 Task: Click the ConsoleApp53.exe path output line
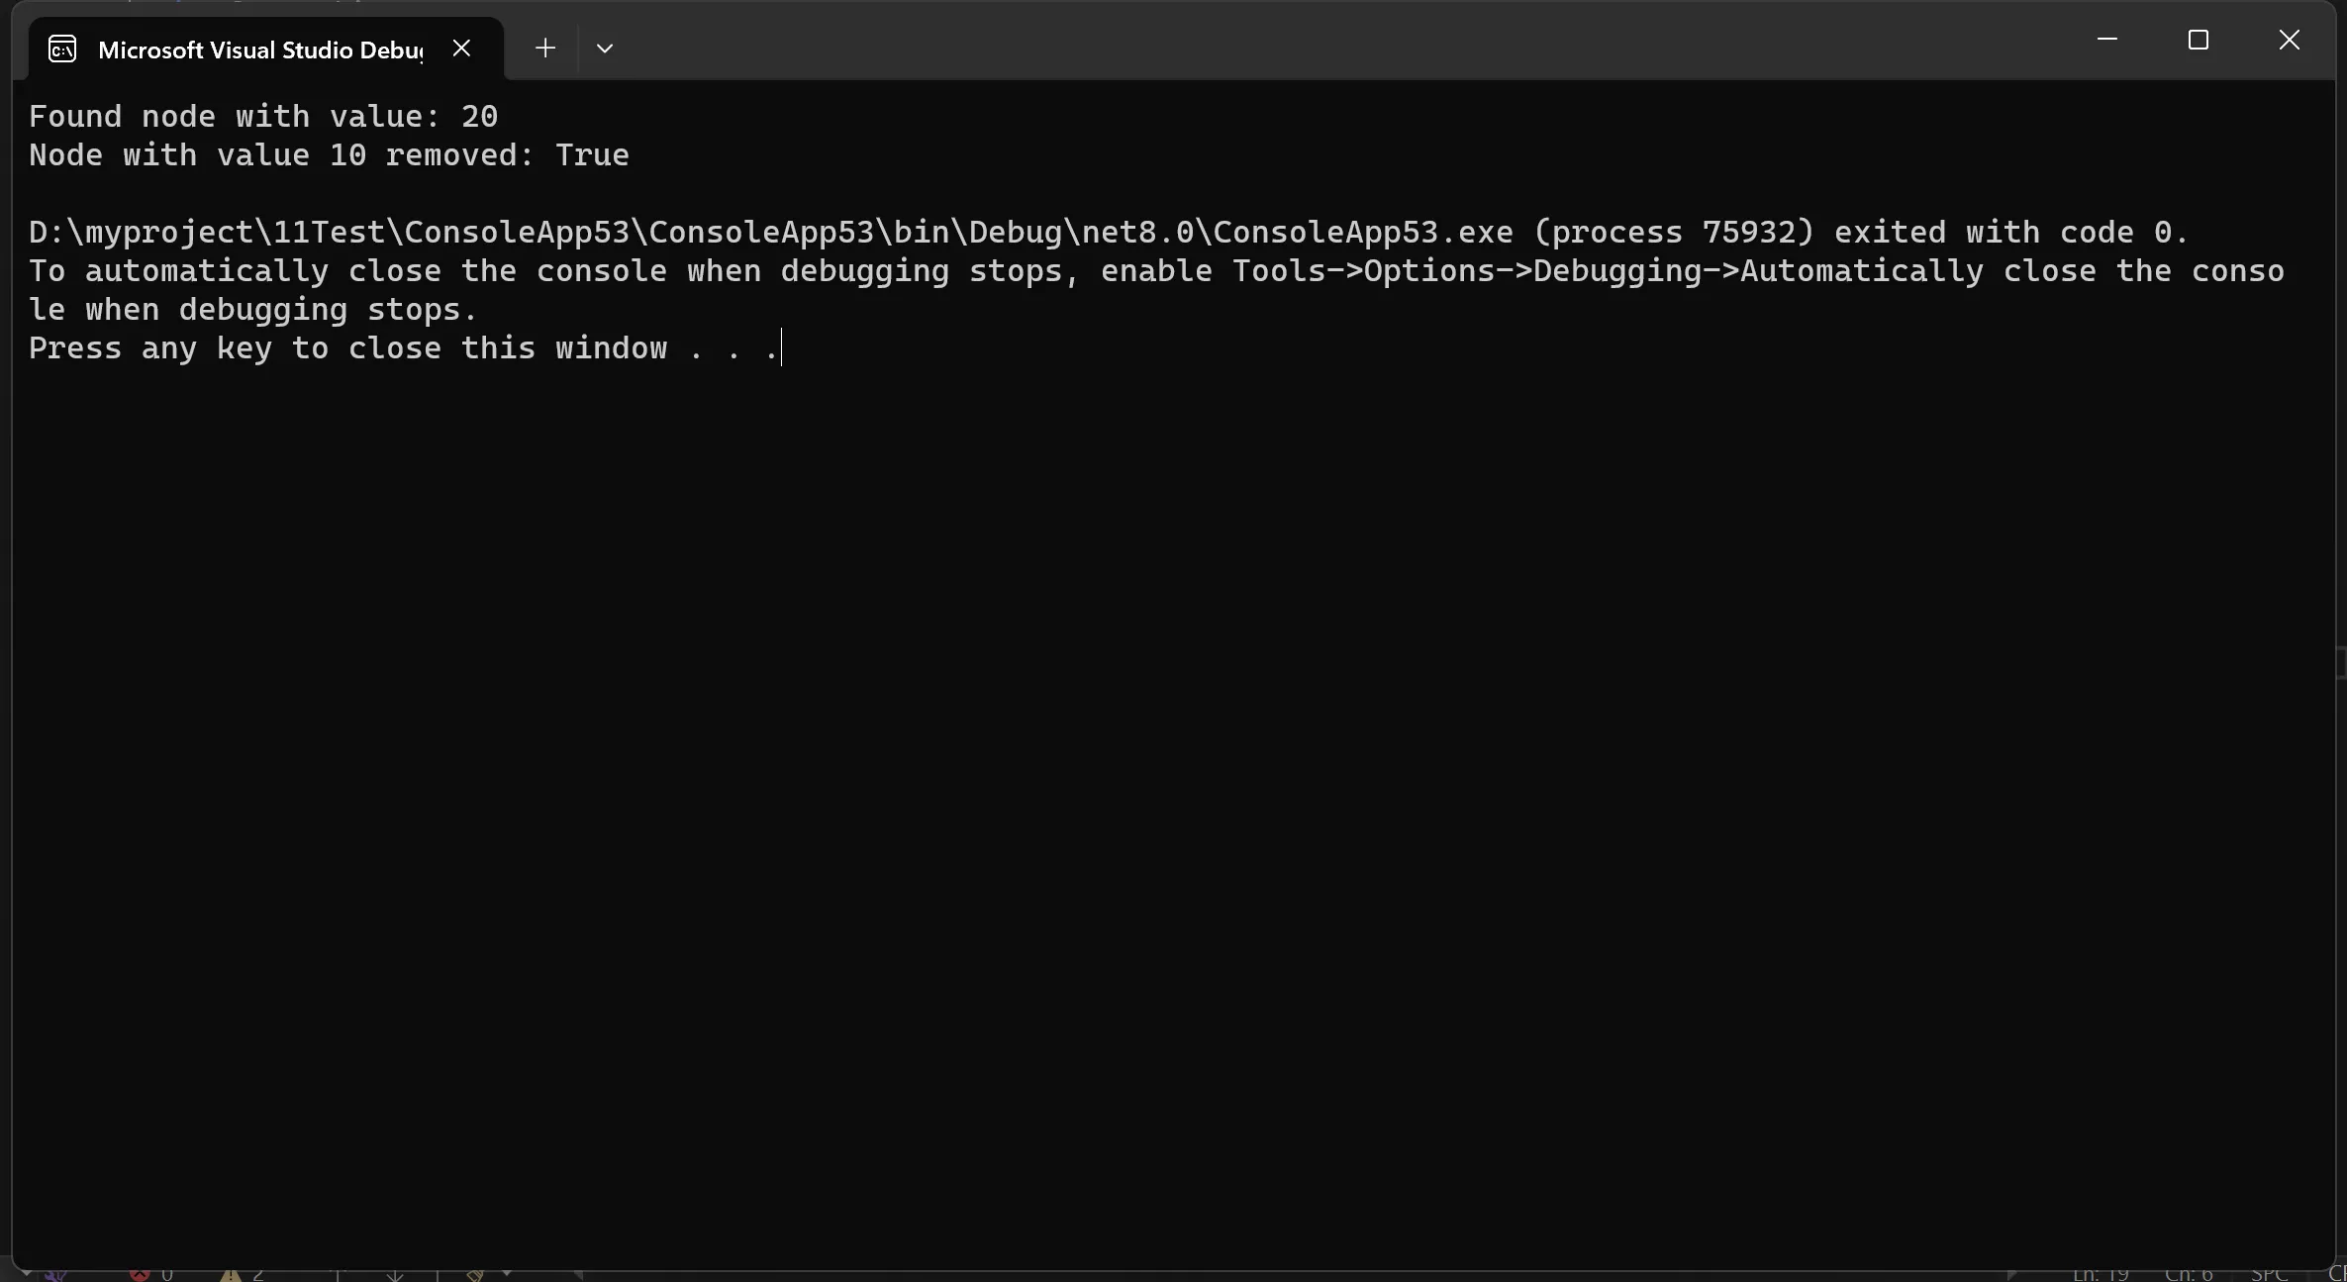coord(1109,233)
